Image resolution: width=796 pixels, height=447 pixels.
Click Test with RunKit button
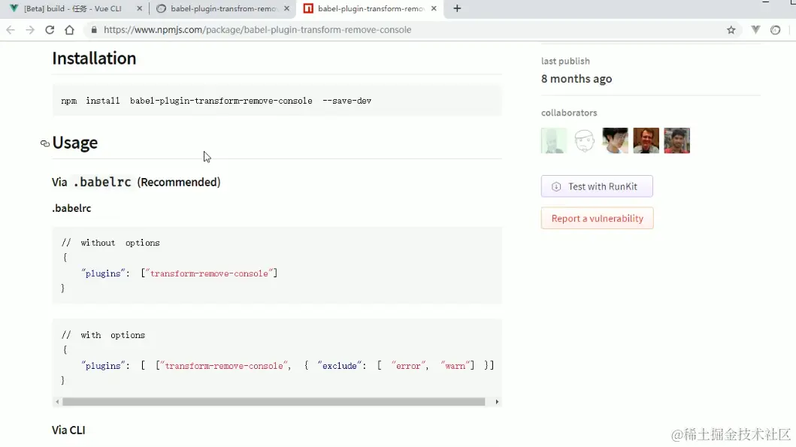pos(597,186)
